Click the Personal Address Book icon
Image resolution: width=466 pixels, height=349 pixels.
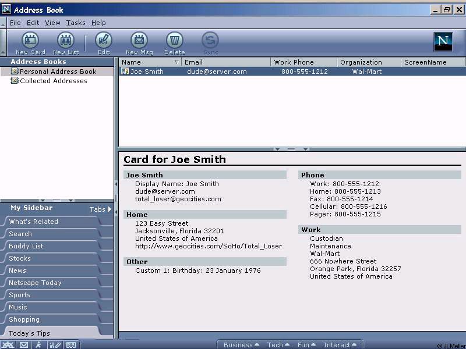tap(14, 71)
